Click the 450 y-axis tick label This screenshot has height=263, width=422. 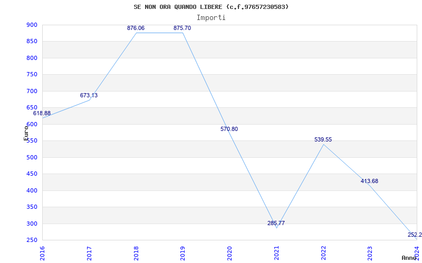(x=32, y=174)
